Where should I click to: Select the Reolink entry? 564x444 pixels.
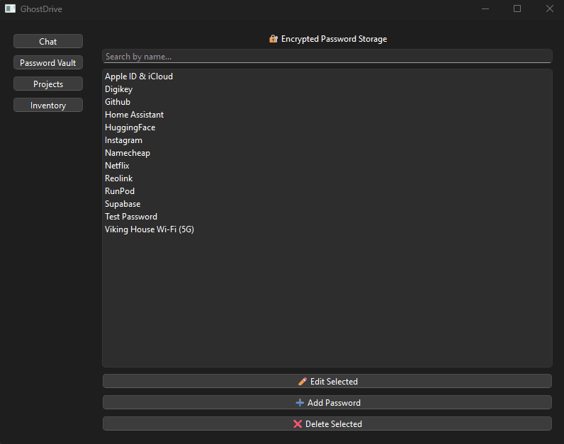tap(327, 178)
